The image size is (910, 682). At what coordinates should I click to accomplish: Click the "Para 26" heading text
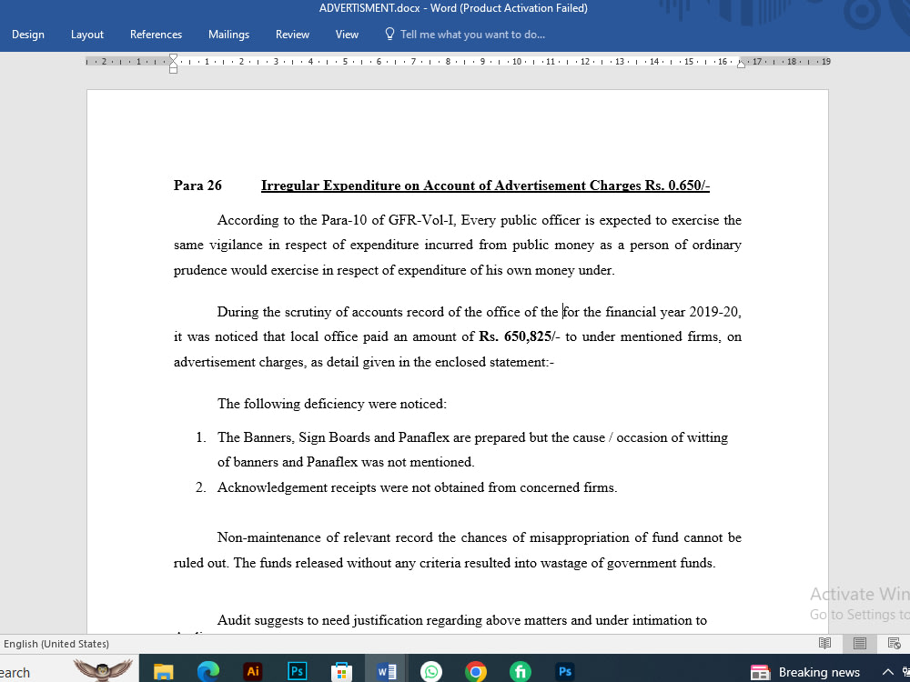[x=197, y=186]
